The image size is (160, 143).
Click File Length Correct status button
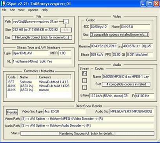click(x=42, y=38)
